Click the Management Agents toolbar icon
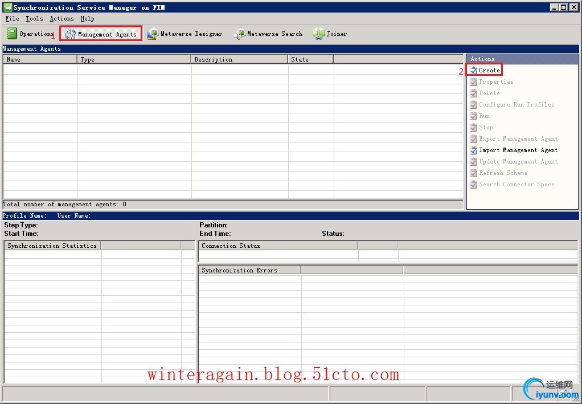This screenshot has width=582, height=404. (70, 34)
